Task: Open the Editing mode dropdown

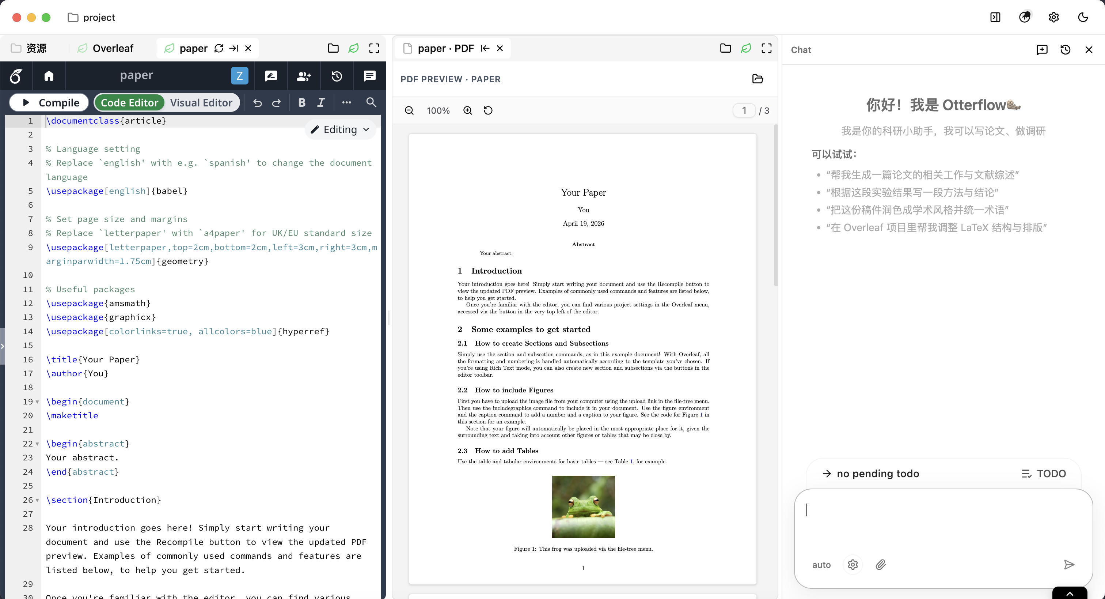Action: pyautogui.click(x=340, y=130)
